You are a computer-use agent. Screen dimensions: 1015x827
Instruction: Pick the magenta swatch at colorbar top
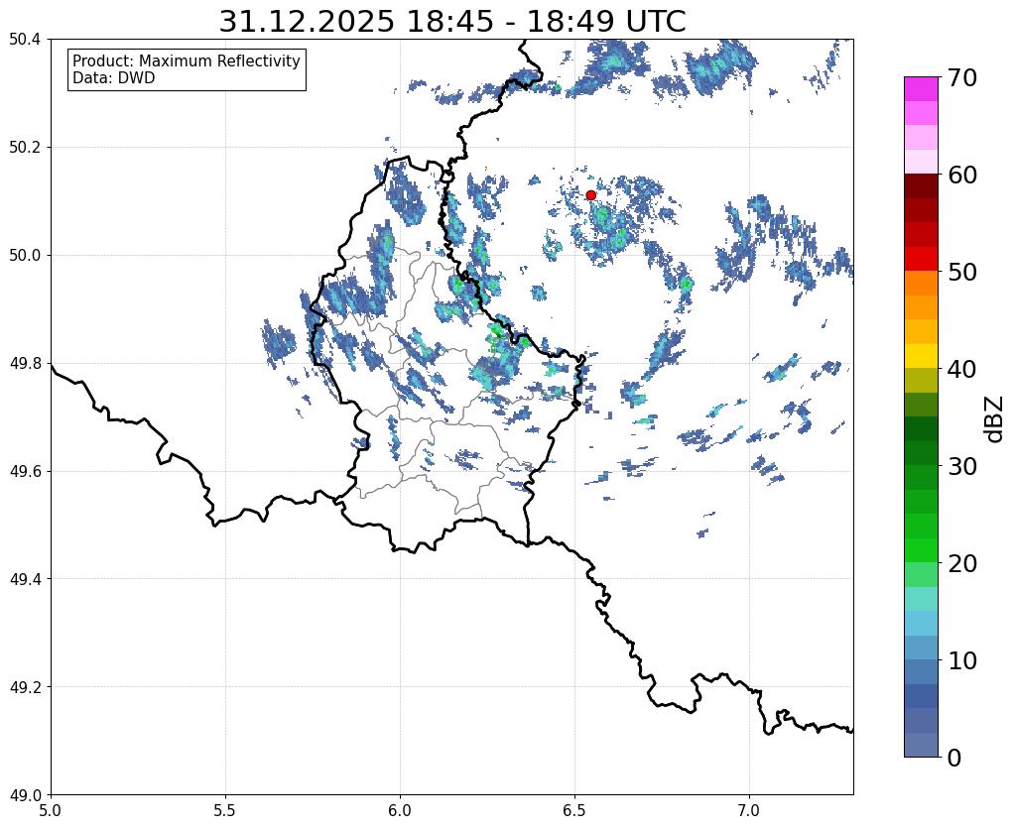click(921, 89)
